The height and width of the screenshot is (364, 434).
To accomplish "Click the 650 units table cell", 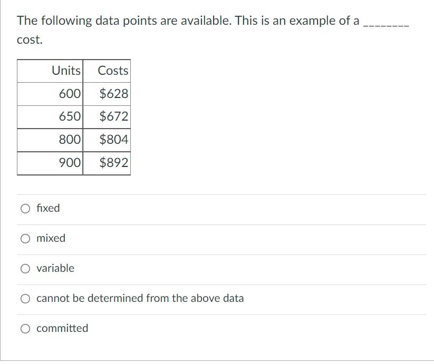I will pos(69,116).
